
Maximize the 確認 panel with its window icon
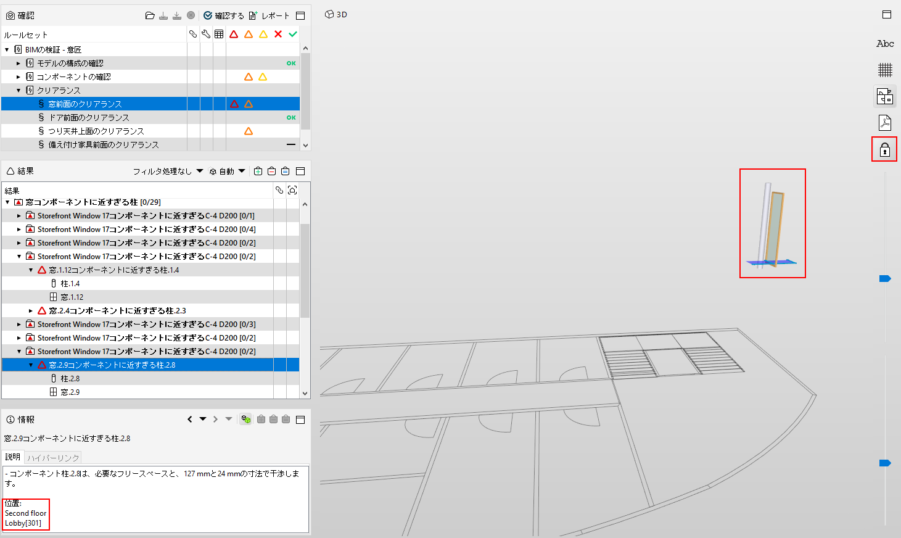[x=300, y=15]
